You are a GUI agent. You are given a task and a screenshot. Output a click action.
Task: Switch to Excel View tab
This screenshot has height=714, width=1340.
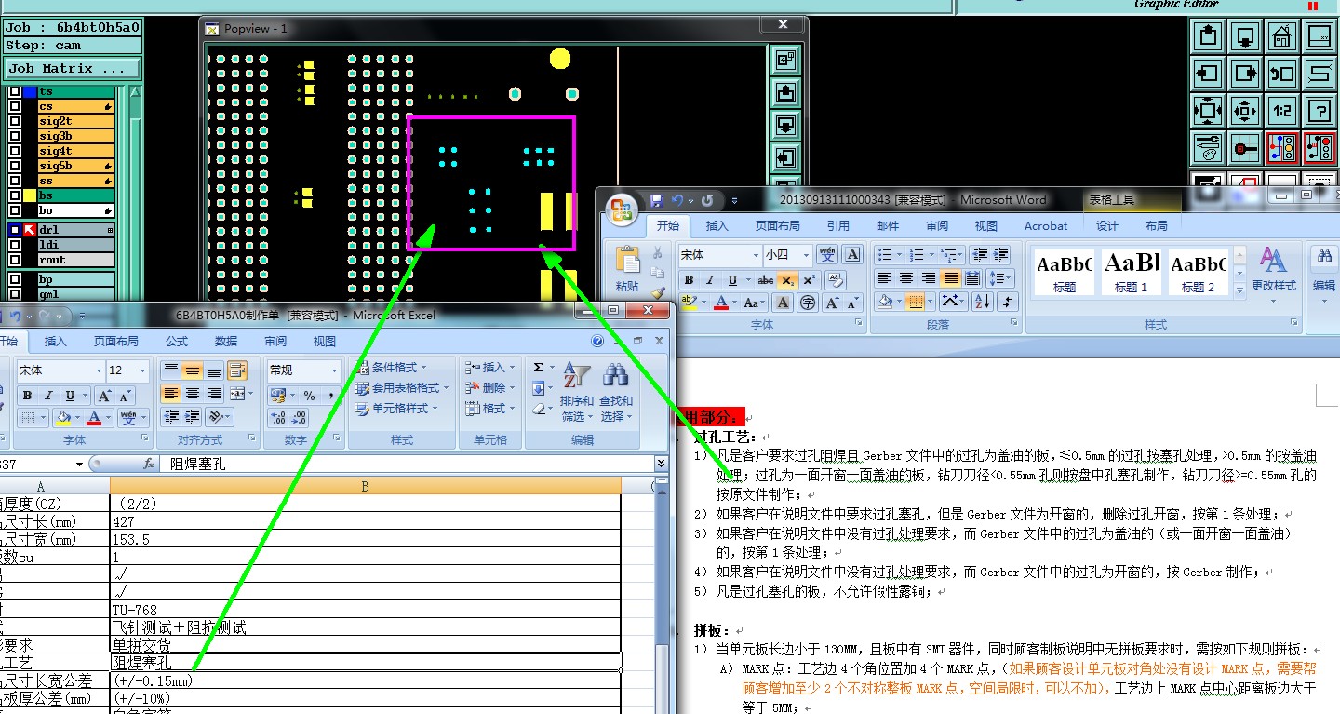point(324,342)
